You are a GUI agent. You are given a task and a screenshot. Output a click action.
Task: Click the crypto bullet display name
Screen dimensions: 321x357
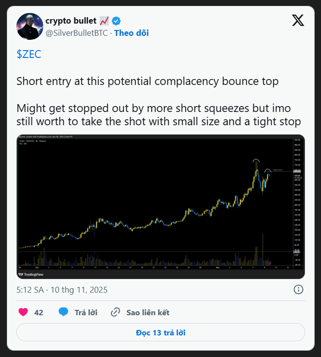click(71, 21)
